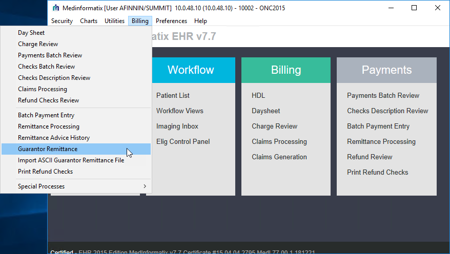Open Elig Control Panel link
The height and width of the screenshot is (254, 450).
pos(183,142)
